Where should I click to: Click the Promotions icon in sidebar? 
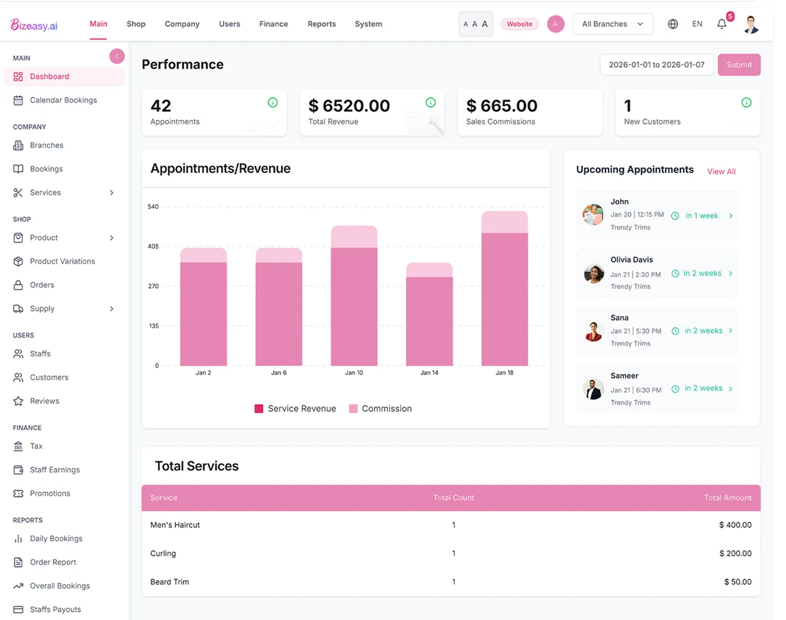(18, 493)
